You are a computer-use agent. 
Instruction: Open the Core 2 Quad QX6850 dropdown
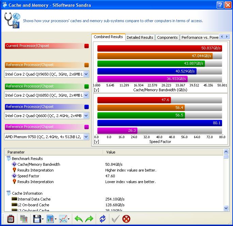tap(86, 95)
